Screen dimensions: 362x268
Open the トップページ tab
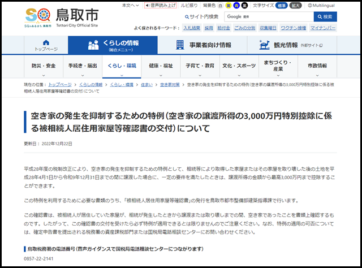coord(46,45)
